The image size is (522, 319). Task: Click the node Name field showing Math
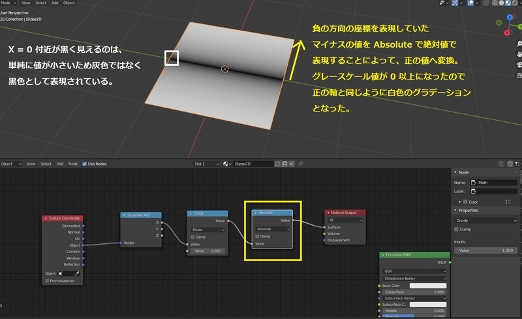click(x=494, y=183)
